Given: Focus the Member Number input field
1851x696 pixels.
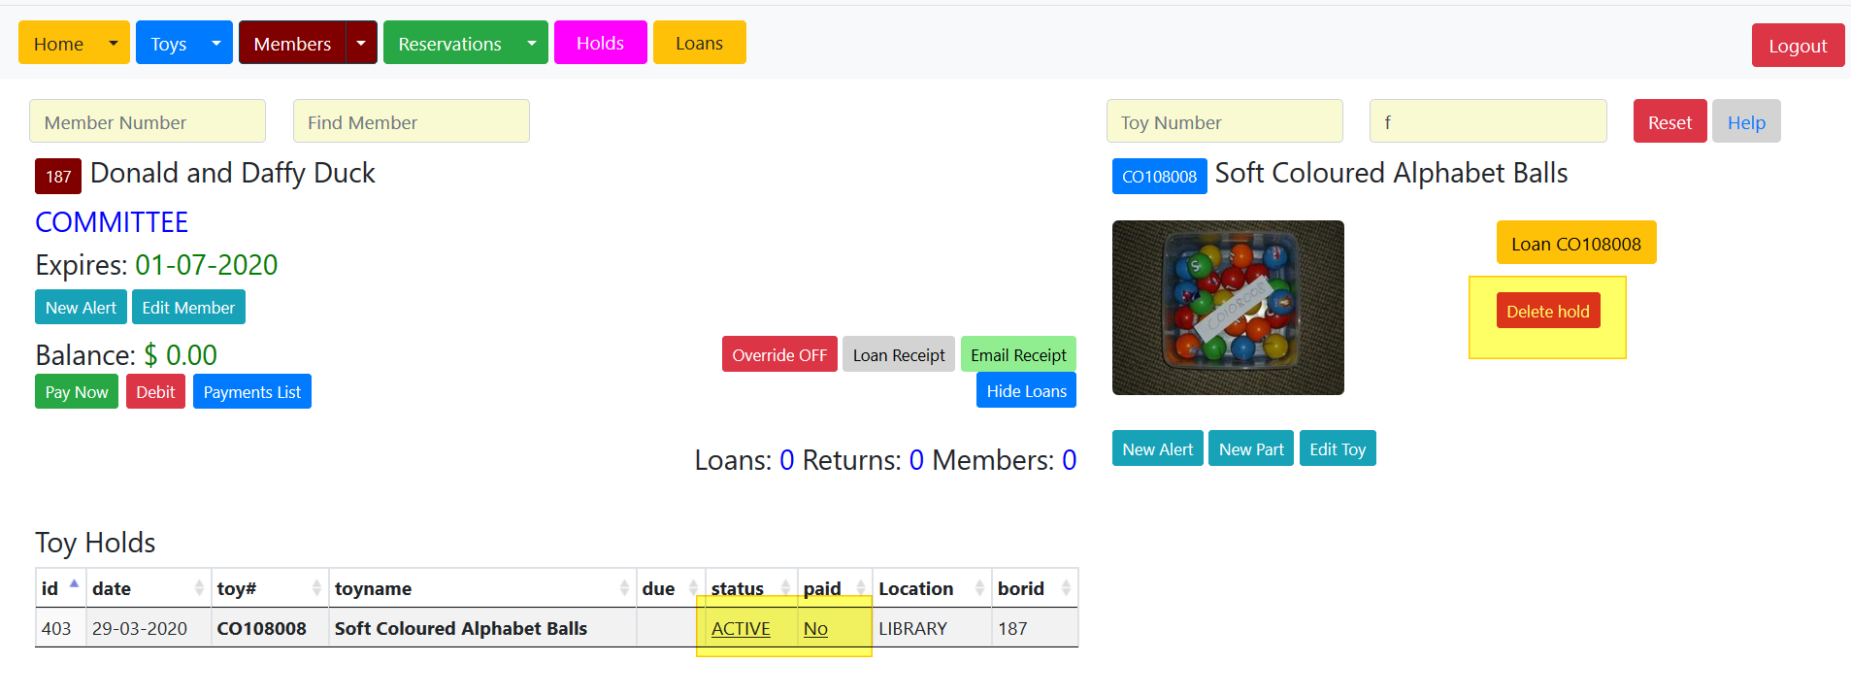Looking at the screenshot, I should pos(148,122).
